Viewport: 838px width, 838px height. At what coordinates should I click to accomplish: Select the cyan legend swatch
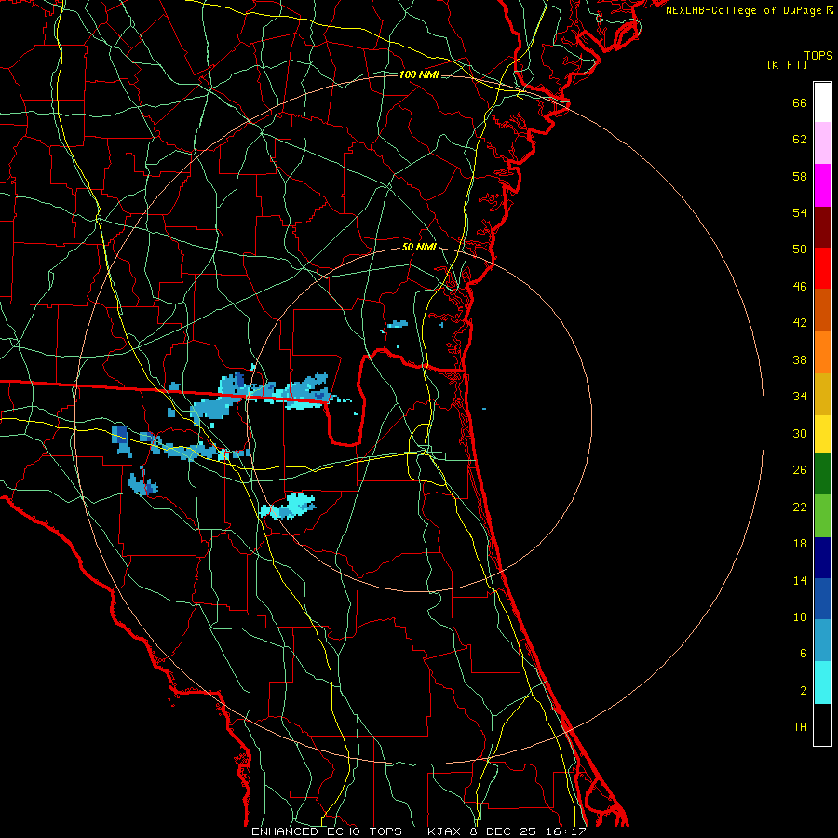(x=822, y=683)
